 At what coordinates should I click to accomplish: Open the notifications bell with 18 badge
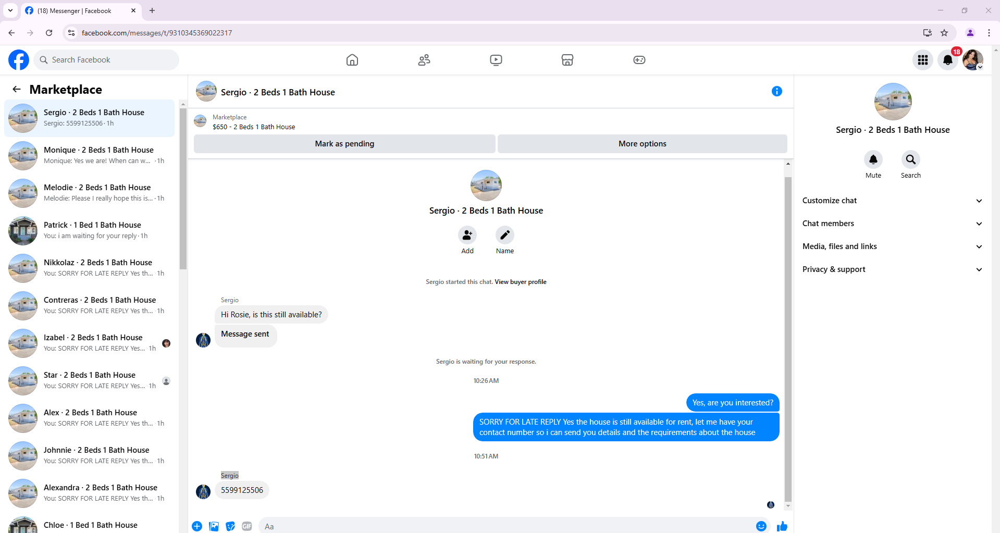pos(948,60)
